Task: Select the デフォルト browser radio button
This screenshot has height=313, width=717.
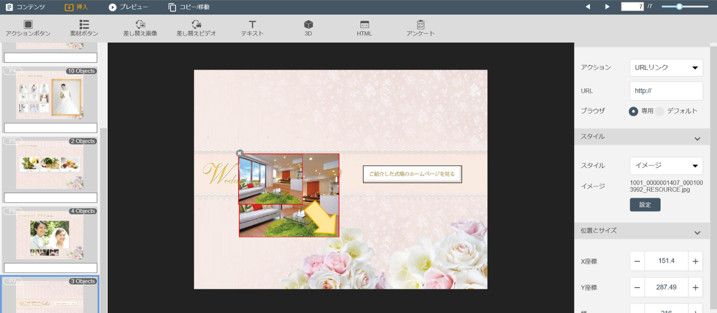Action: [660, 111]
